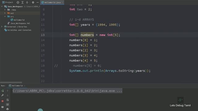Click 'numbers[2] = 3;' line

tap(83, 50)
